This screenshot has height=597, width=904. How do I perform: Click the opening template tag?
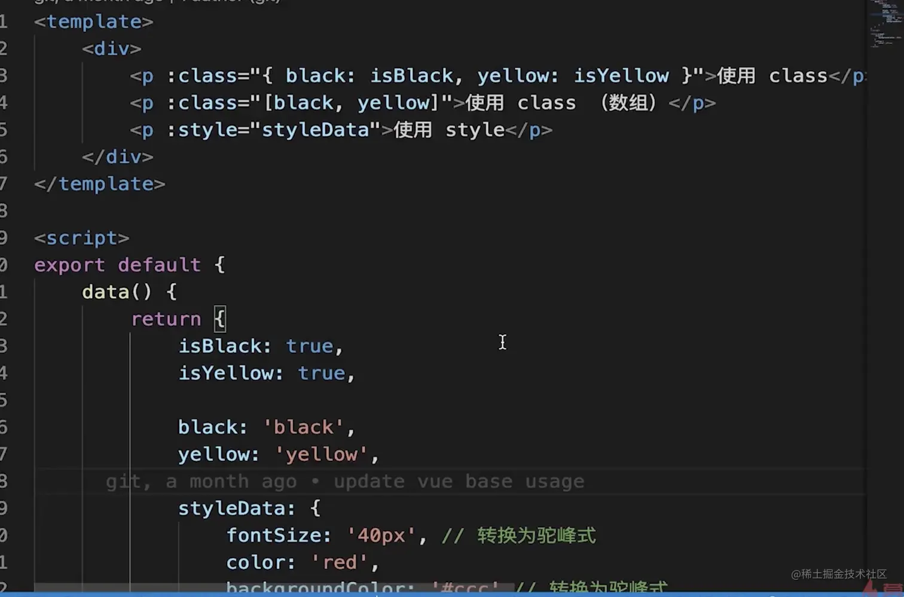(93, 21)
